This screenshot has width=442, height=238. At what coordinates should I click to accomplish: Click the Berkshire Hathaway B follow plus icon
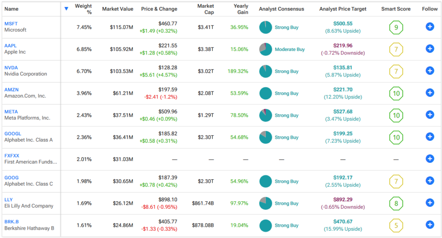tap(429, 225)
